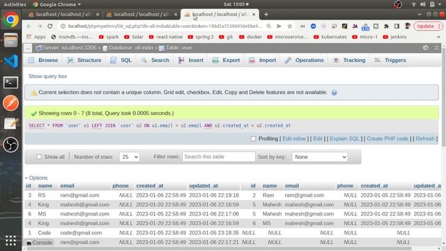Click Show query box link
This screenshot has width=446, height=251.
(48, 76)
